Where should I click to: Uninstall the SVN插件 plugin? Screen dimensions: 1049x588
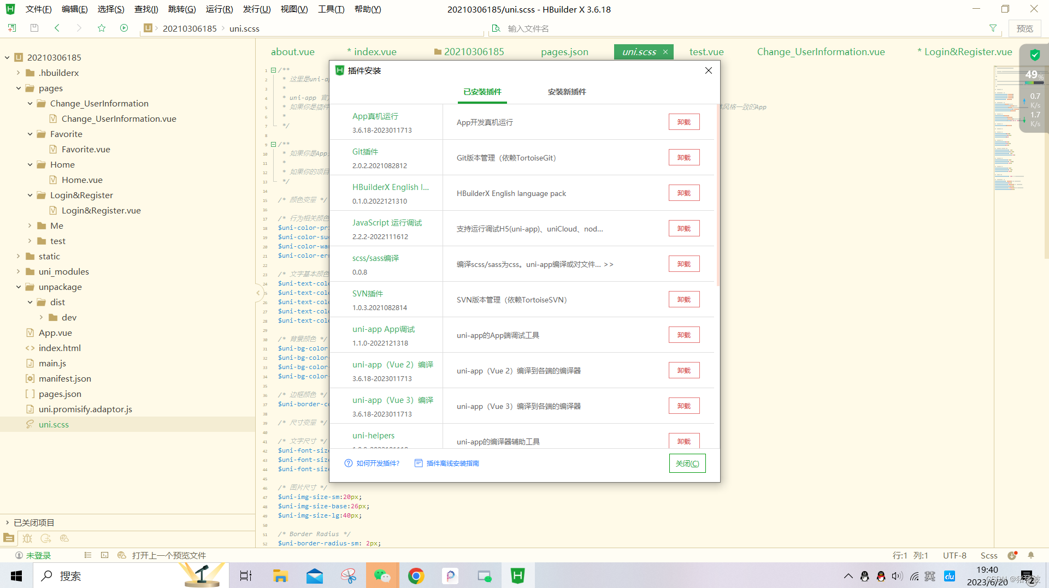(x=684, y=299)
